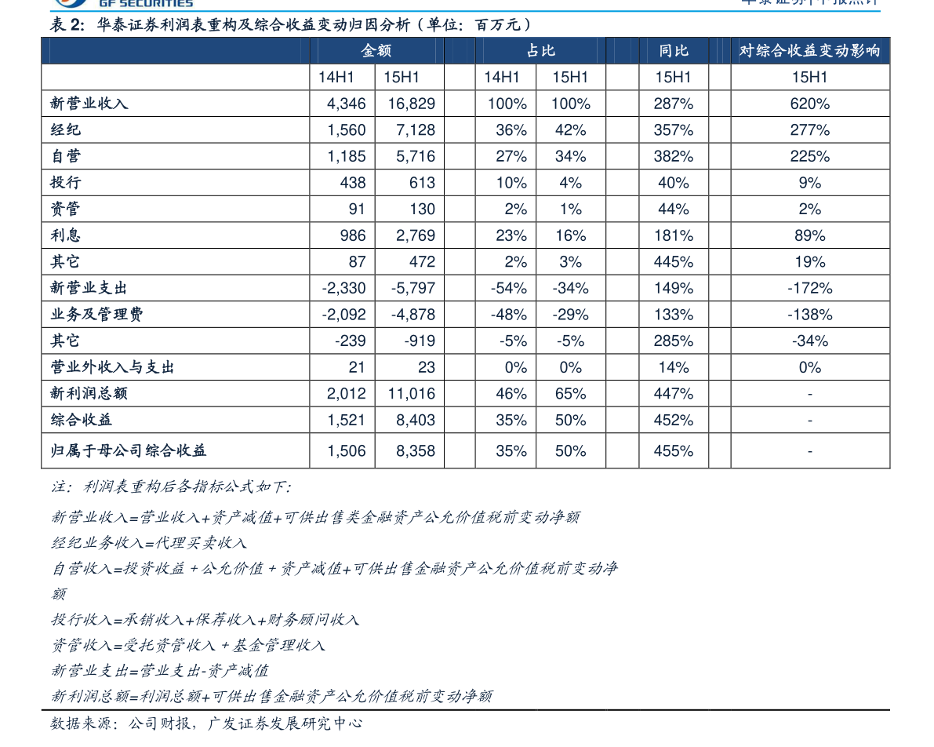The width and height of the screenshot is (934, 747).
Task: Select the 自营 row label
Action: point(66,156)
